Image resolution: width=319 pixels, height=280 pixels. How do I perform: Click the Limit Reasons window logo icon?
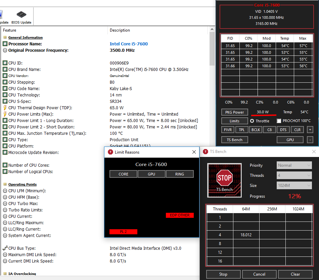[110, 152]
